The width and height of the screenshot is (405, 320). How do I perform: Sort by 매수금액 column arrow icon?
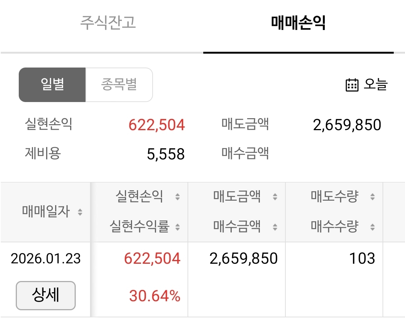click(275, 227)
